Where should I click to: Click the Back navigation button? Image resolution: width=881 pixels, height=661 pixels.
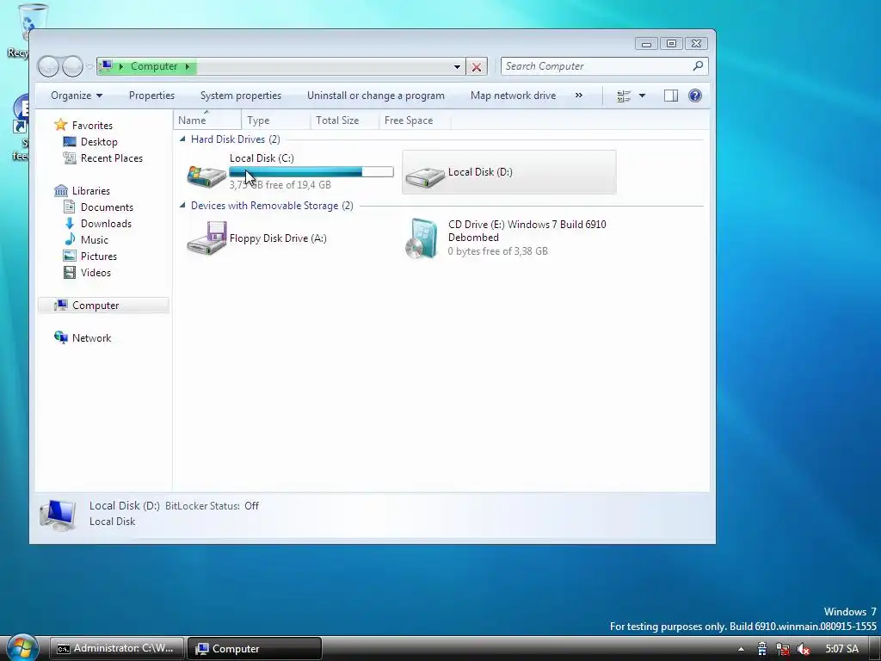point(48,66)
